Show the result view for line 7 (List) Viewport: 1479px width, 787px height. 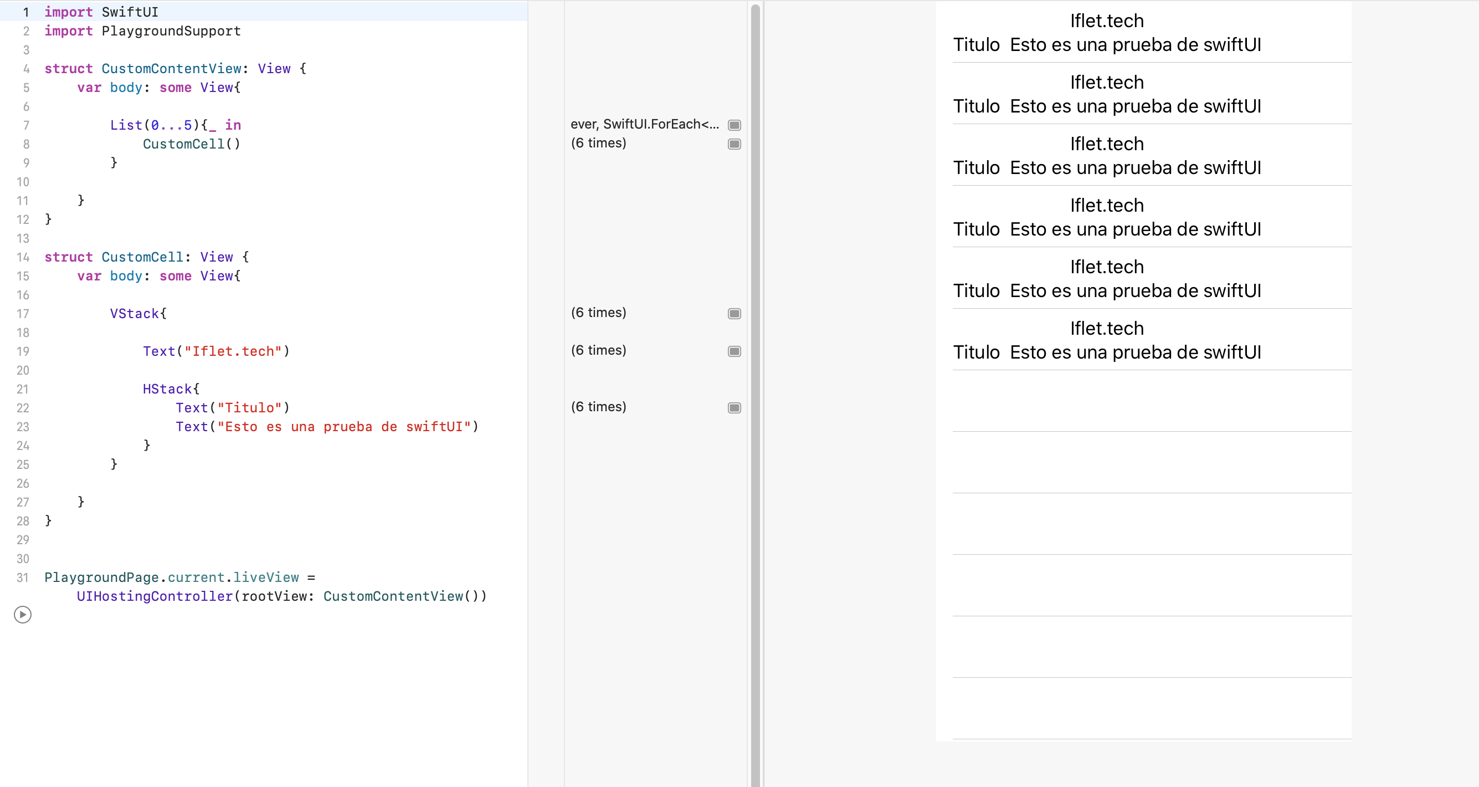click(735, 125)
